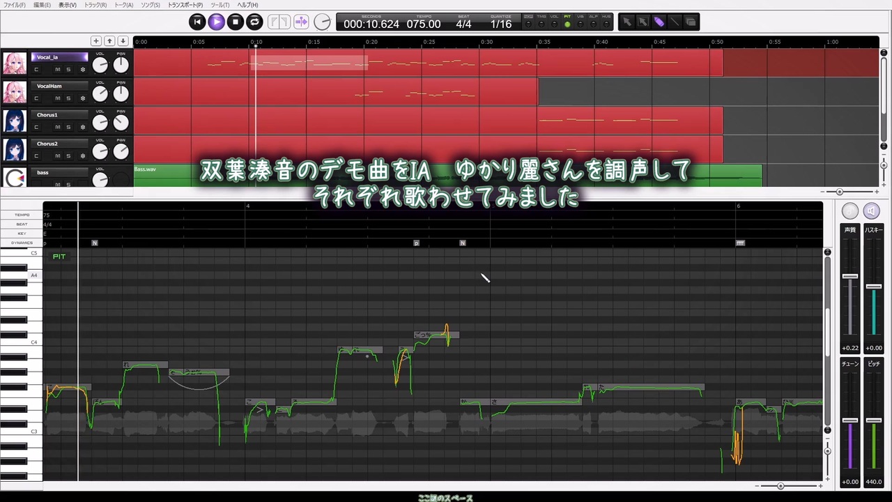892x502 pixels.
Task: Click the C button on Vocal_Ia track
Action: coord(36,70)
